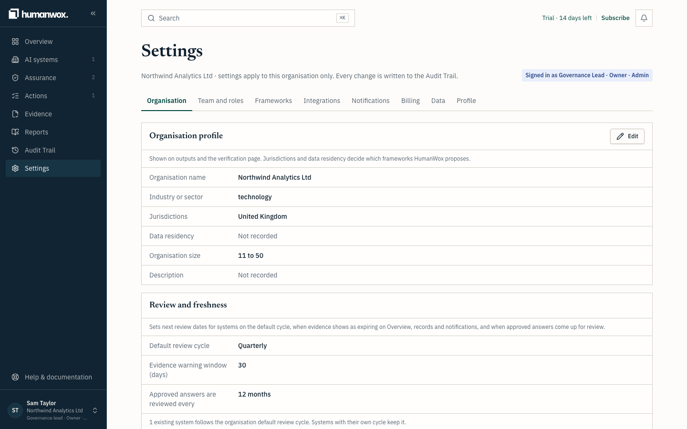Click the Reports book icon
The image size is (687, 429).
tap(15, 132)
